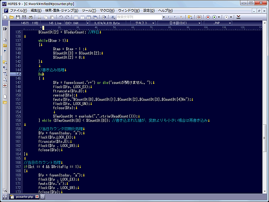Click the macro record red circle icon
This screenshot has height=202, width=269.
pyautogui.click(x=208, y=17)
